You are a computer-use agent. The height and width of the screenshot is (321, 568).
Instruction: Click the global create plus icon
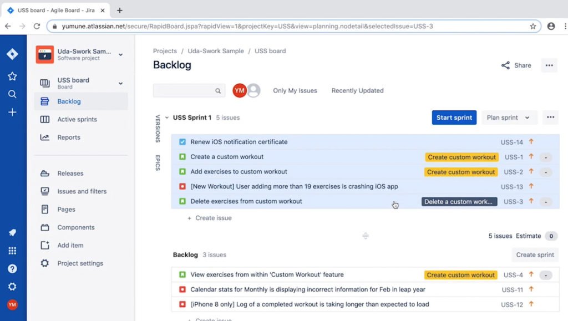coord(12,112)
